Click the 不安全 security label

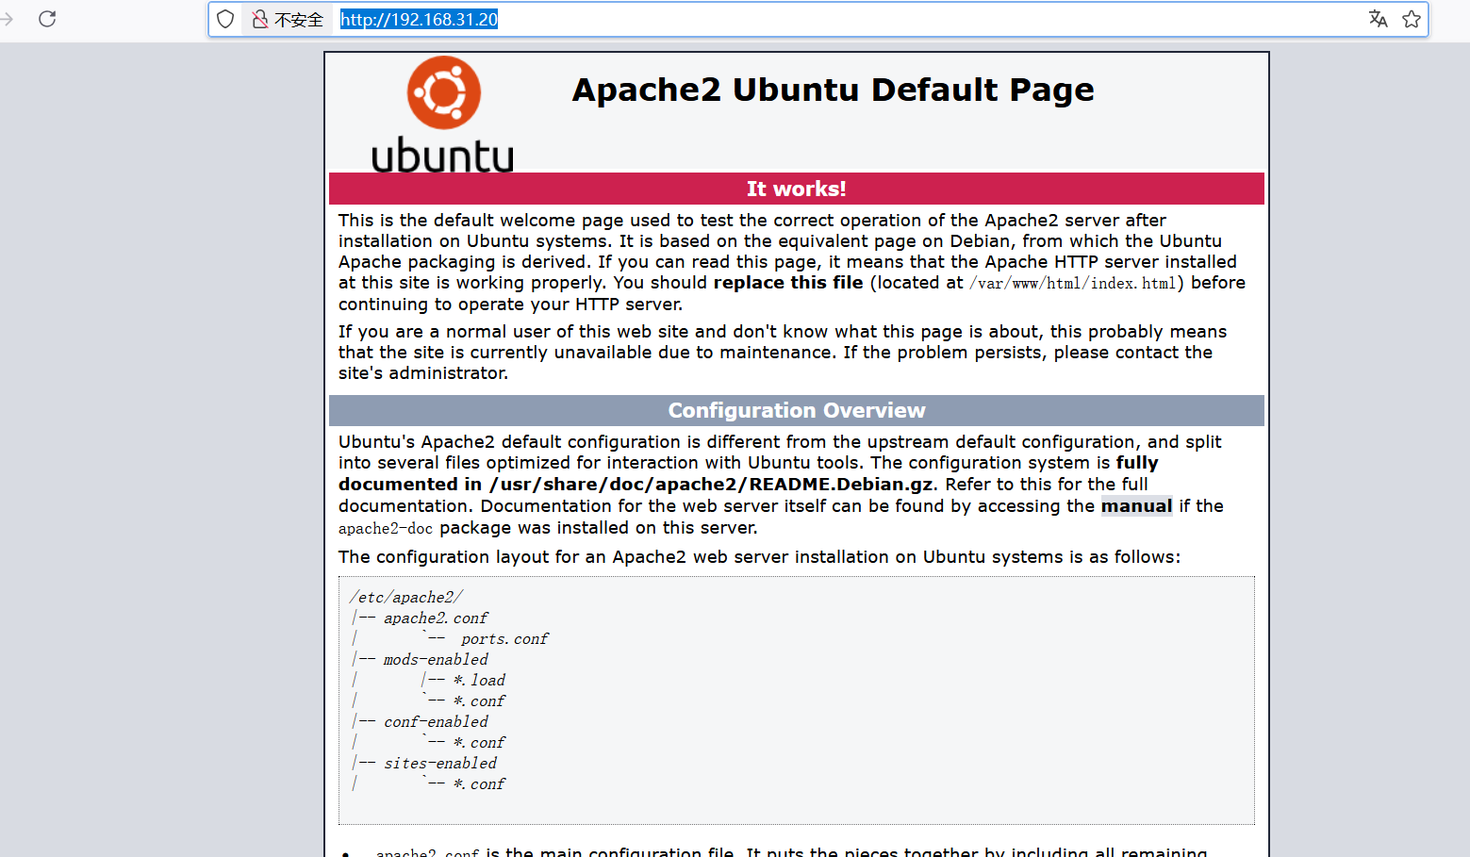click(299, 20)
